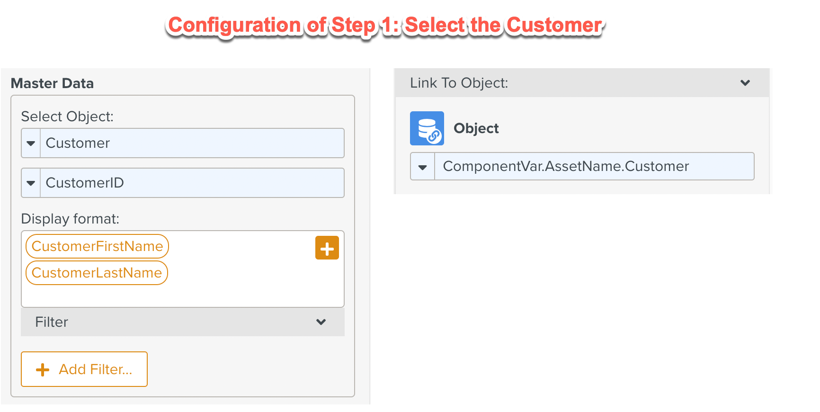Click the blue database link Object icon
The height and width of the screenshot is (412, 820).
pyautogui.click(x=427, y=128)
